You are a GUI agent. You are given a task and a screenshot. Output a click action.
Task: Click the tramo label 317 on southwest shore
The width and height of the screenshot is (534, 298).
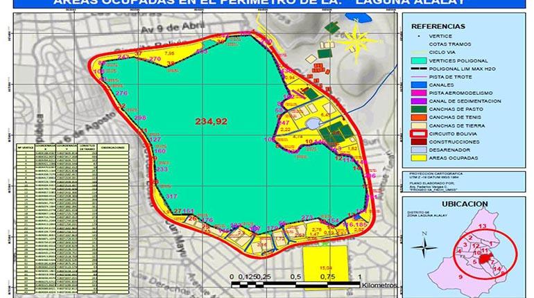tap(172, 196)
